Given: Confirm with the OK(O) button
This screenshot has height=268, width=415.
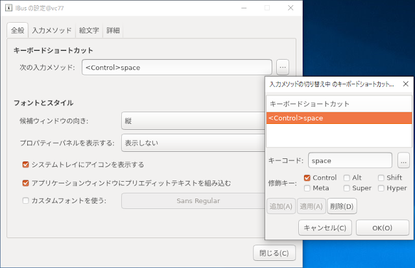Looking at the screenshot, I should tap(382, 228).
